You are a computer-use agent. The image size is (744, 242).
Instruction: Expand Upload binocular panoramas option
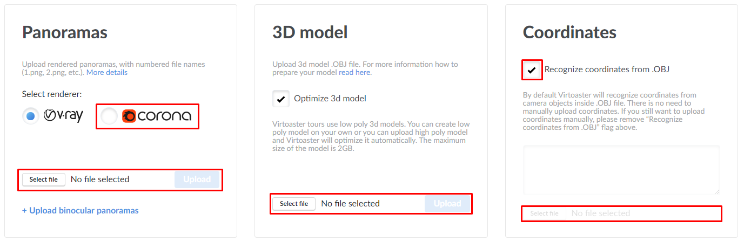81,210
